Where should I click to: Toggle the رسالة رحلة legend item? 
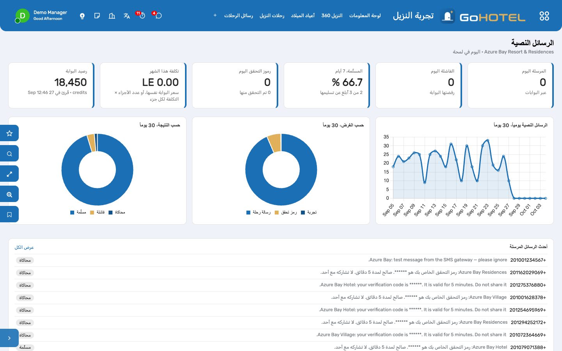point(258,212)
